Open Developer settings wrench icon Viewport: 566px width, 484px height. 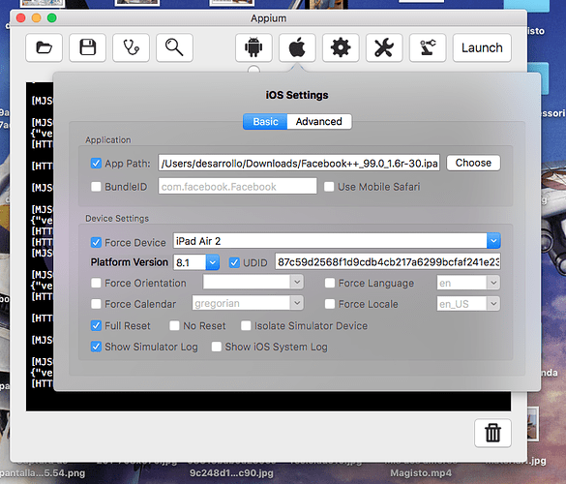coord(384,47)
